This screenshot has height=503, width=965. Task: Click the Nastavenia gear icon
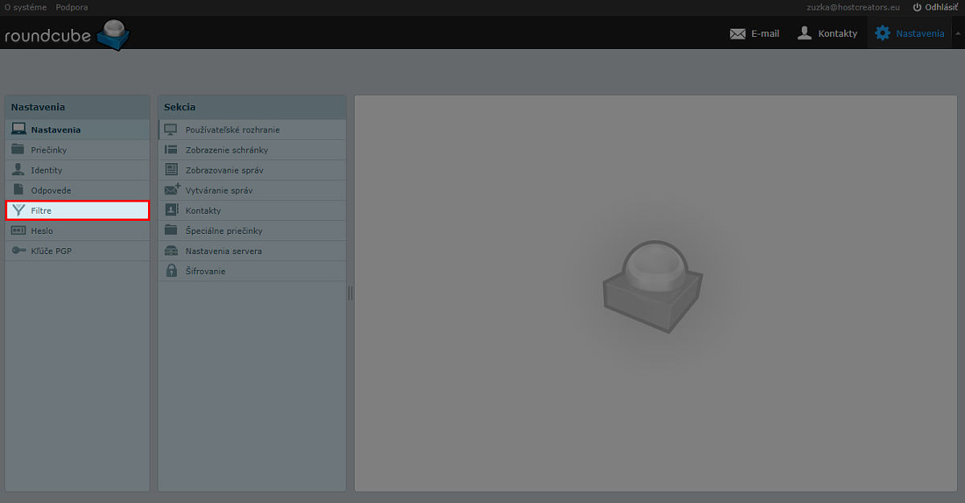tap(883, 33)
